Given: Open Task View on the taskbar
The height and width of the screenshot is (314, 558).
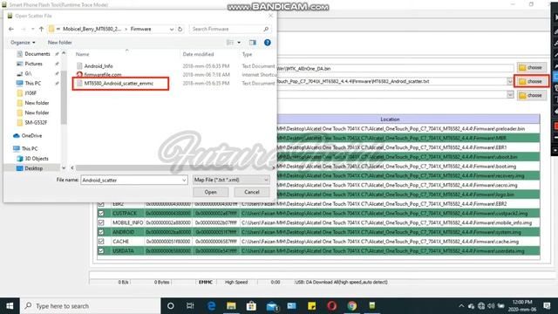Looking at the screenshot, I should click(x=190, y=306).
